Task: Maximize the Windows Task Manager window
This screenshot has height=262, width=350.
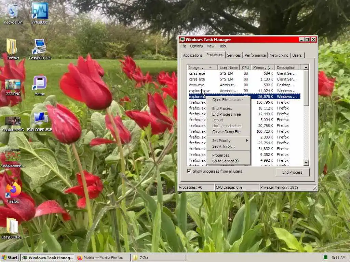Action: click(307, 40)
